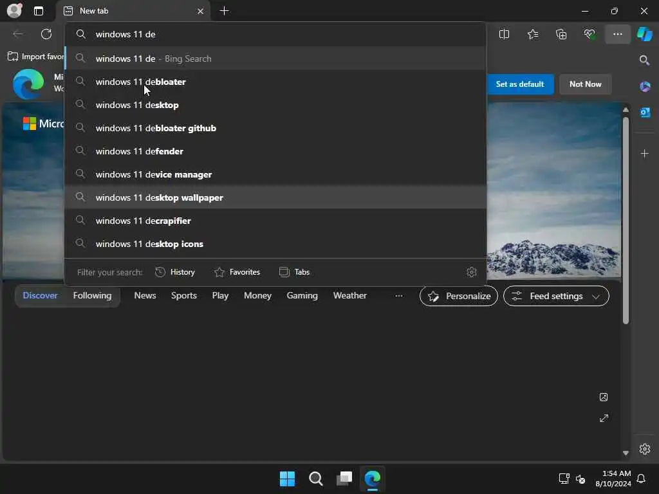Open the Weather feed category
Image resolution: width=659 pixels, height=494 pixels.
click(349, 296)
